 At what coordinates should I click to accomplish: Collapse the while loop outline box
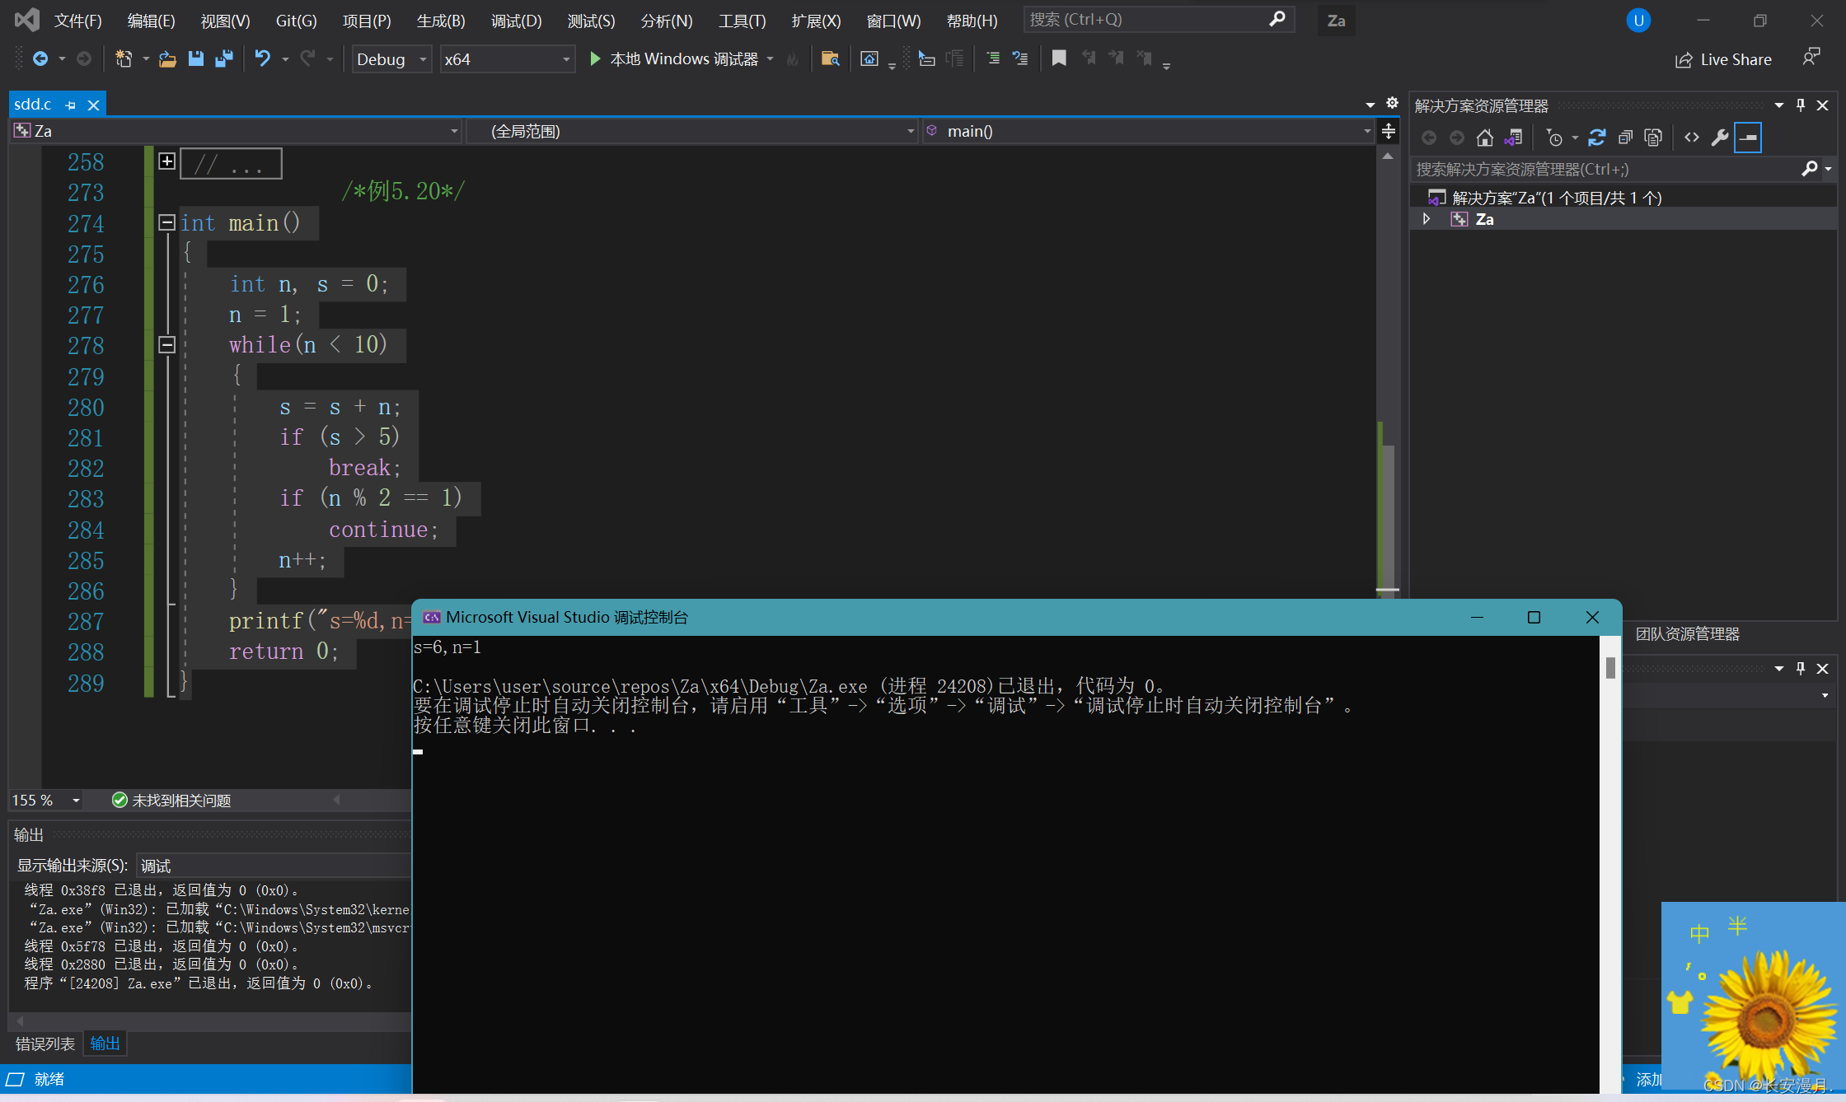(166, 344)
